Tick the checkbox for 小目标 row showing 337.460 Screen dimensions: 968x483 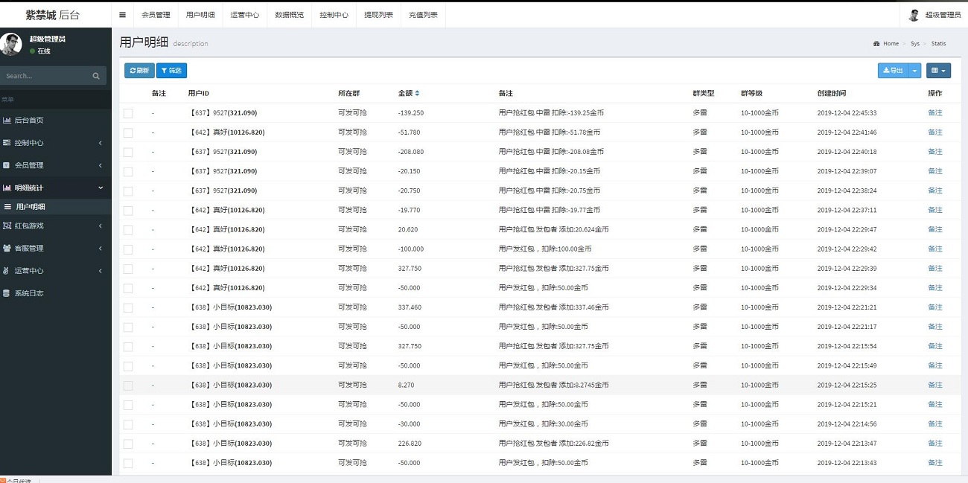tap(127, 307)
